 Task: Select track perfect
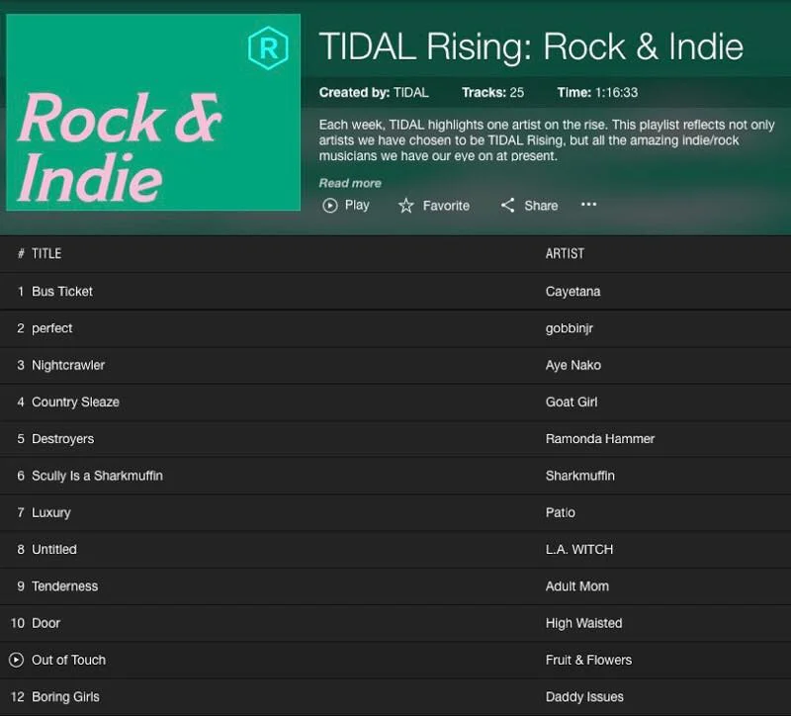[x=52, y=328]
